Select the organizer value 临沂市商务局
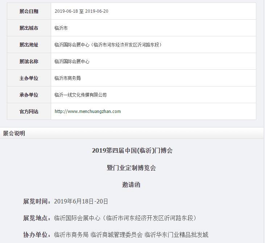Viewport: 265px width, 243px height. point(67,78)
